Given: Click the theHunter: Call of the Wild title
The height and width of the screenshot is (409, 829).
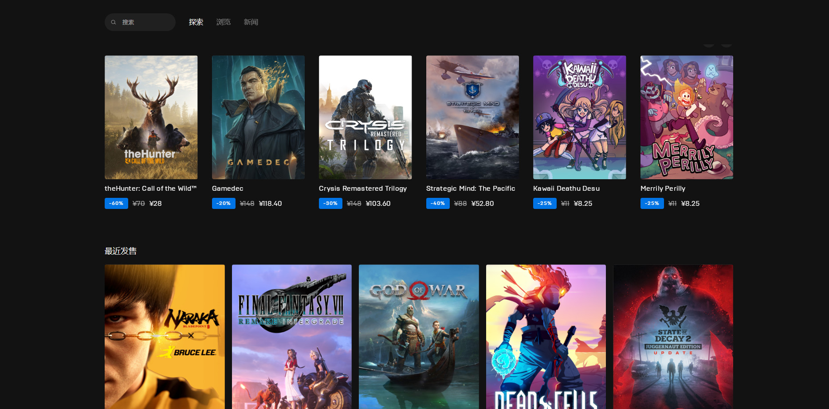Looking at the screenshot, I should coord(150,189).
